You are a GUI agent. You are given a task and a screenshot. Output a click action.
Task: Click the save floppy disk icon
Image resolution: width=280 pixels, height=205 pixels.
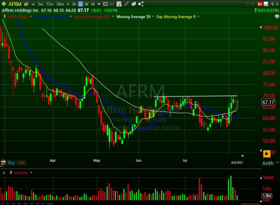click(266, 4)
